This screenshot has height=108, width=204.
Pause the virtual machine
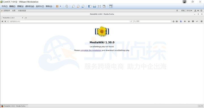pos(57,6)
